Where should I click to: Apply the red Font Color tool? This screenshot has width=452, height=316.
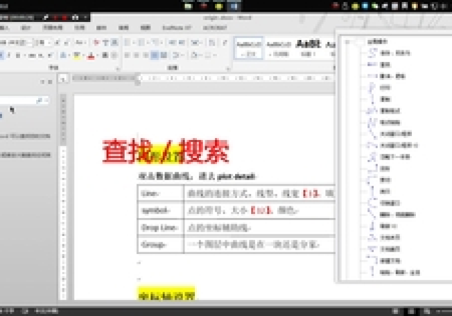[x=91, y=55]
